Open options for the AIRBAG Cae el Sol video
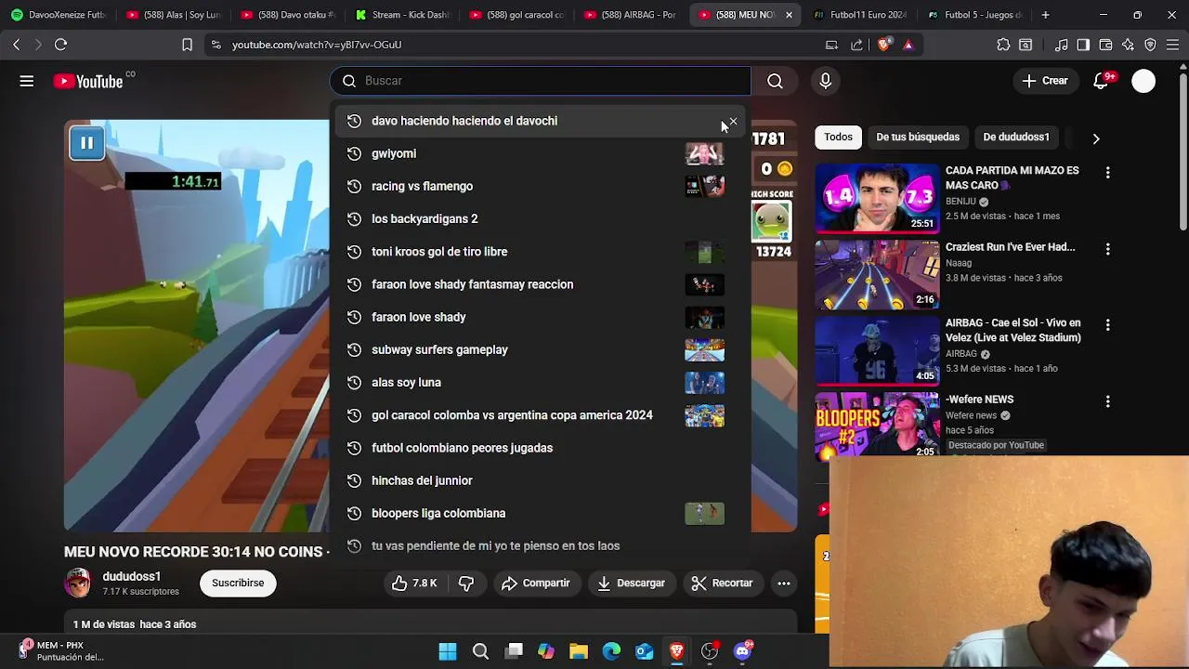This screenshot has height=669, width=1189. (1107, 325)
